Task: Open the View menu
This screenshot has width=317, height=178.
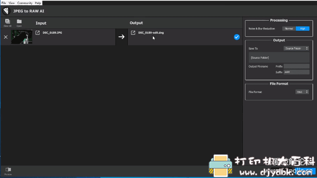Action: tap(11, 3)
